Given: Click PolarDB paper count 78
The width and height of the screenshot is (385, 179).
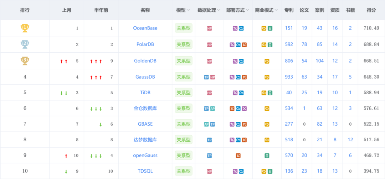Looking at the screenshot, I should click(x=304, y=44).
